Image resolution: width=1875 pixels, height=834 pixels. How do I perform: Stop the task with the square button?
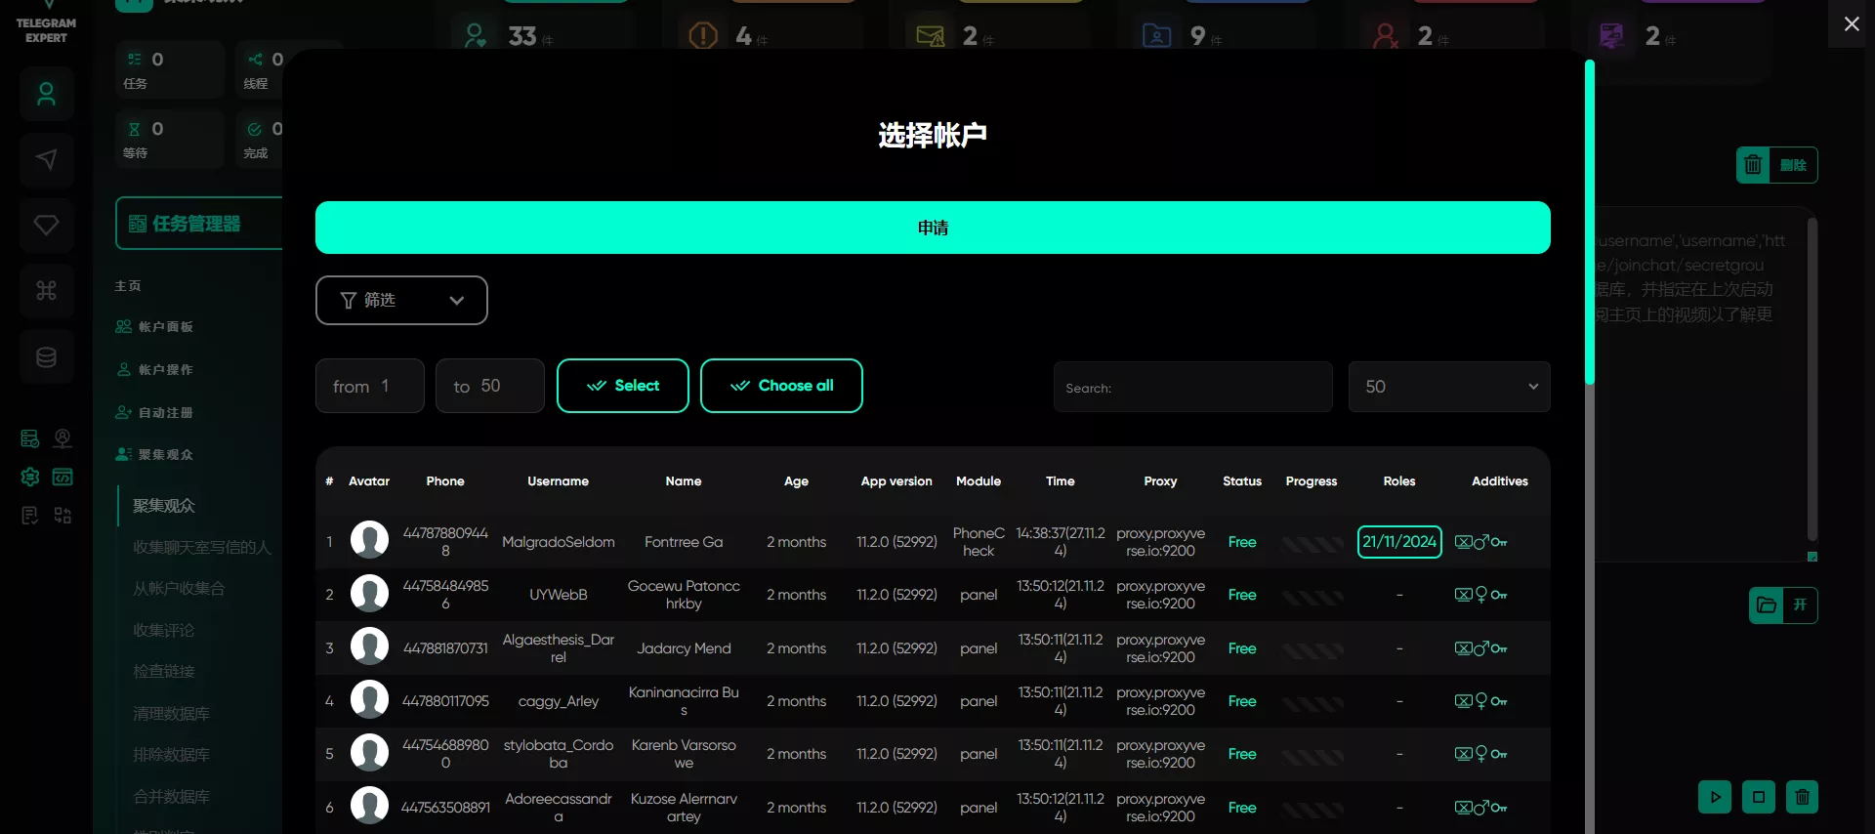pos(1759,797)
